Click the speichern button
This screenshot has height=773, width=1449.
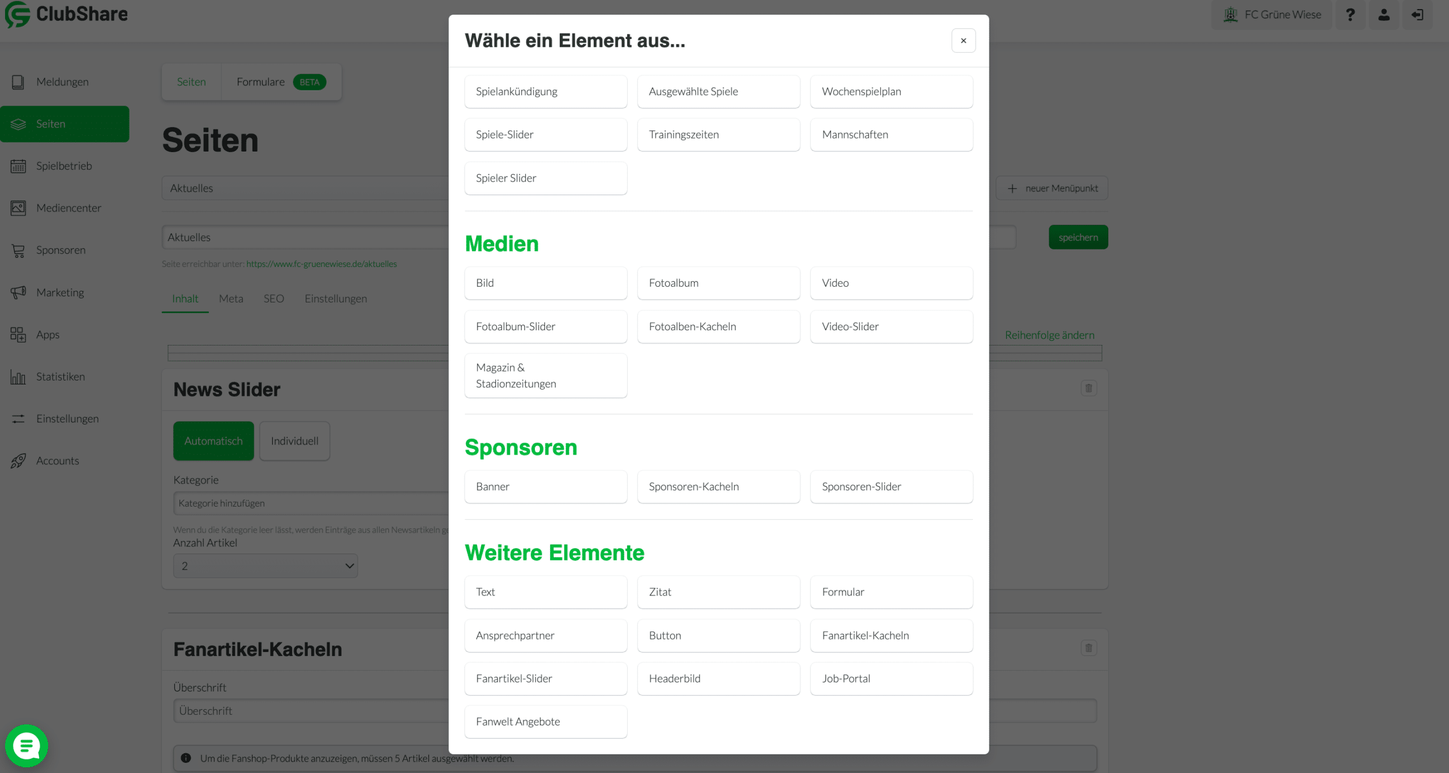[1078, 237]
